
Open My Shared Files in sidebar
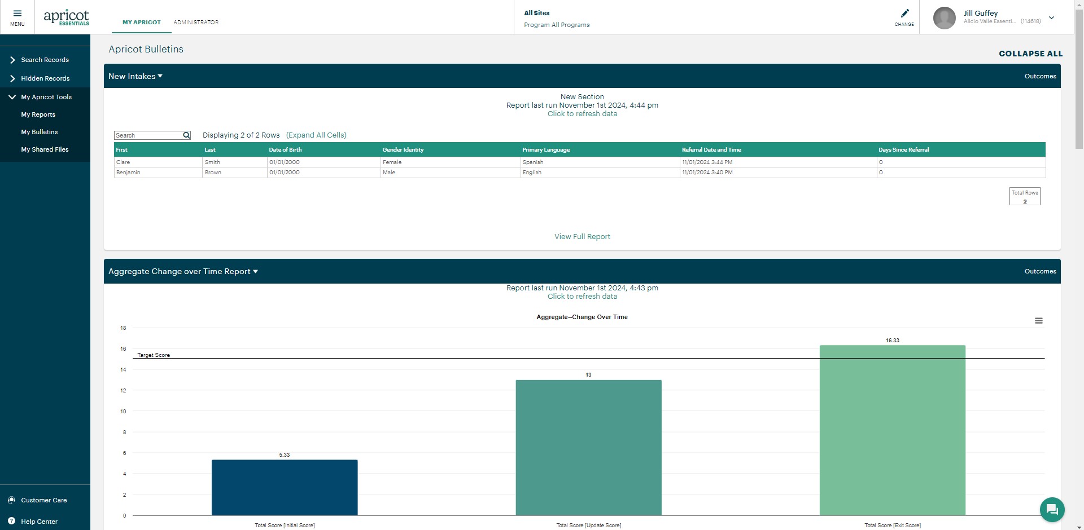coord(45,149)
